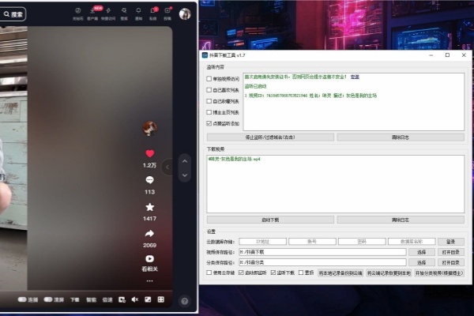This screenshot has height=316, width=474.
Task: Click the 启动下载 start download button
Action: coord(269,219)
